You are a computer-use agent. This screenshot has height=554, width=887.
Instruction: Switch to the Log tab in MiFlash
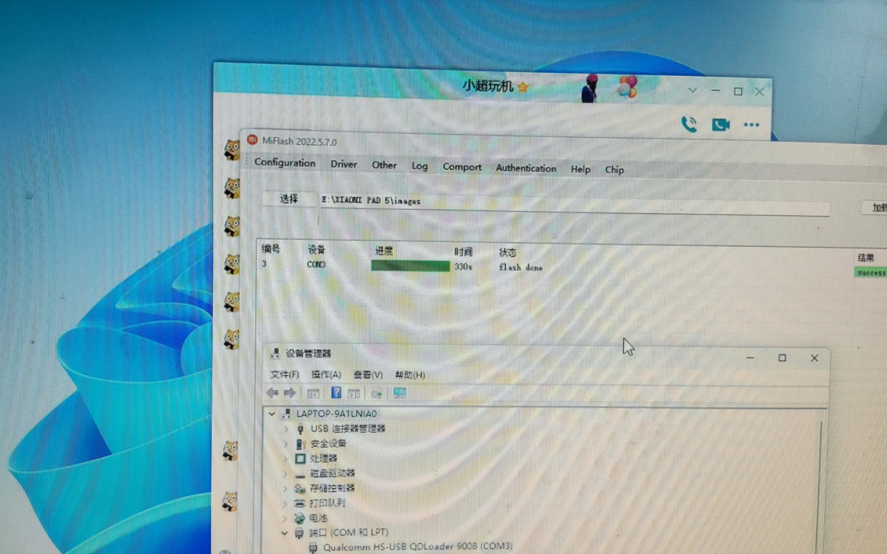tap(419, 166)
